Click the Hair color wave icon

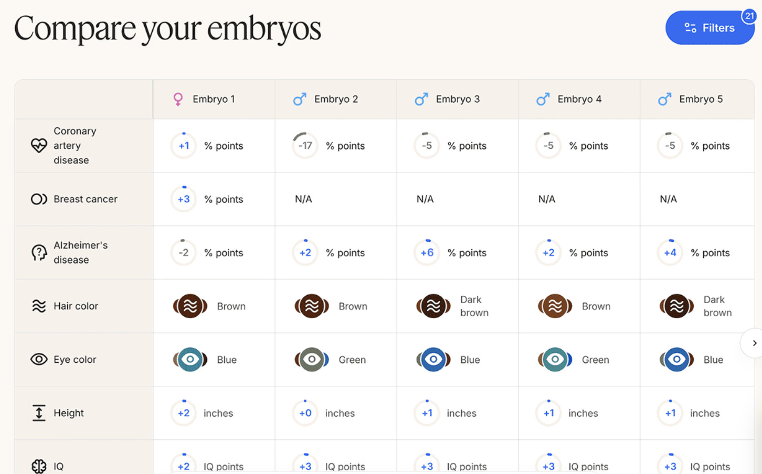(x=39, y=306)
